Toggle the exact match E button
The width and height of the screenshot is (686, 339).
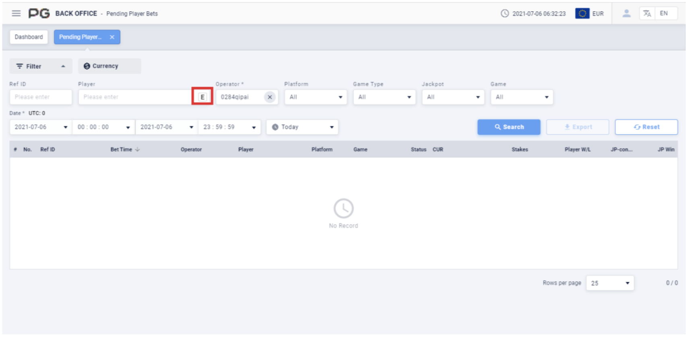pyautogui.click(x=202, y=97)
